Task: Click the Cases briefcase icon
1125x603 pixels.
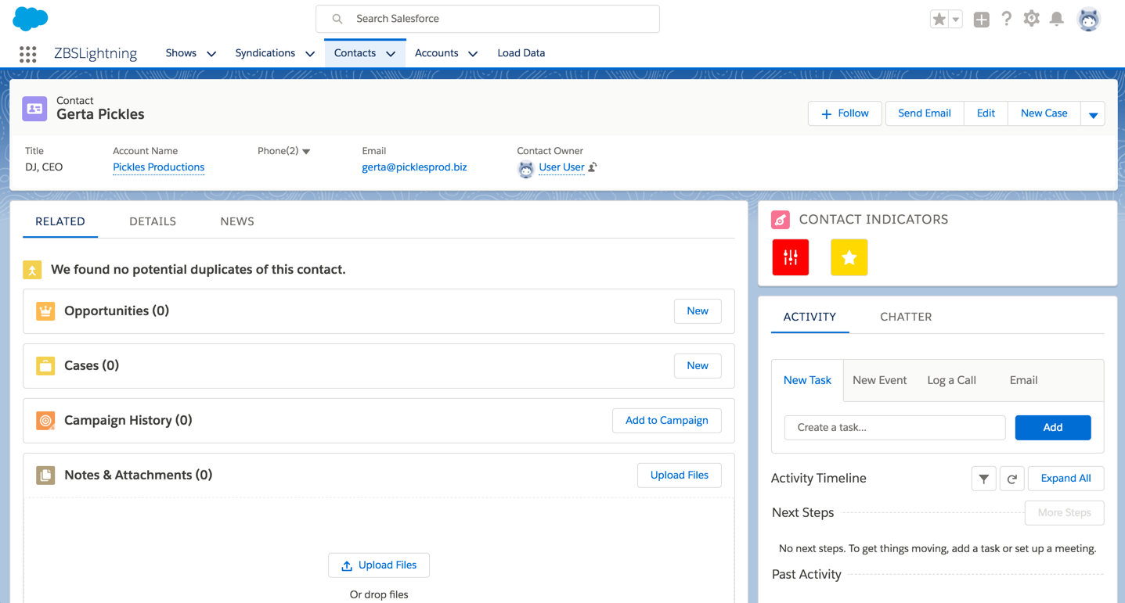Action: 45,366
